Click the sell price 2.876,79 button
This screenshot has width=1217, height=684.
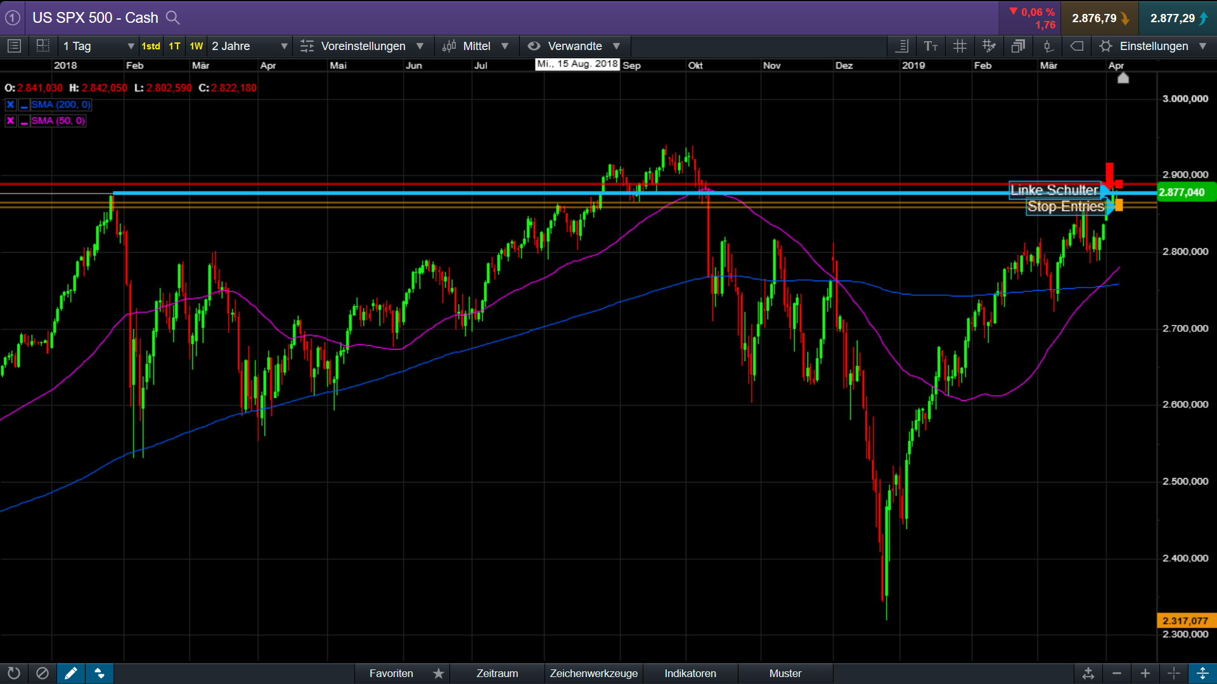[1100, 18]
